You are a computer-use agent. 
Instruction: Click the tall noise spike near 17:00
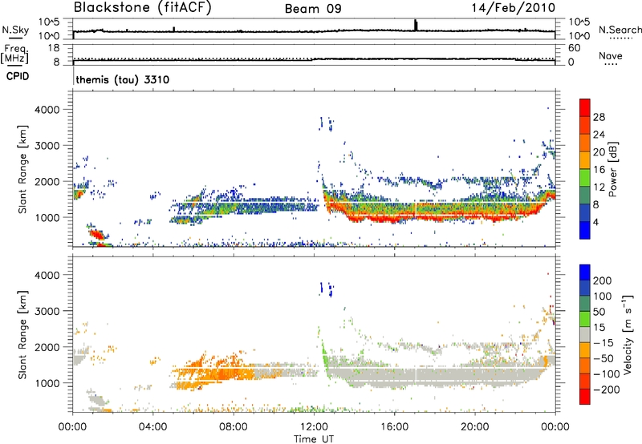[x=416, y=25]
